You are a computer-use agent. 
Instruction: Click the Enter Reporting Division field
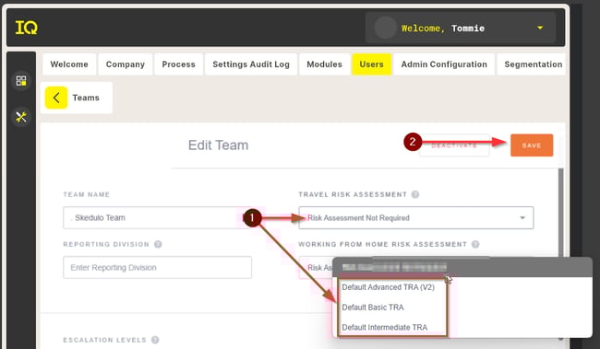click(x=157, y=267)
